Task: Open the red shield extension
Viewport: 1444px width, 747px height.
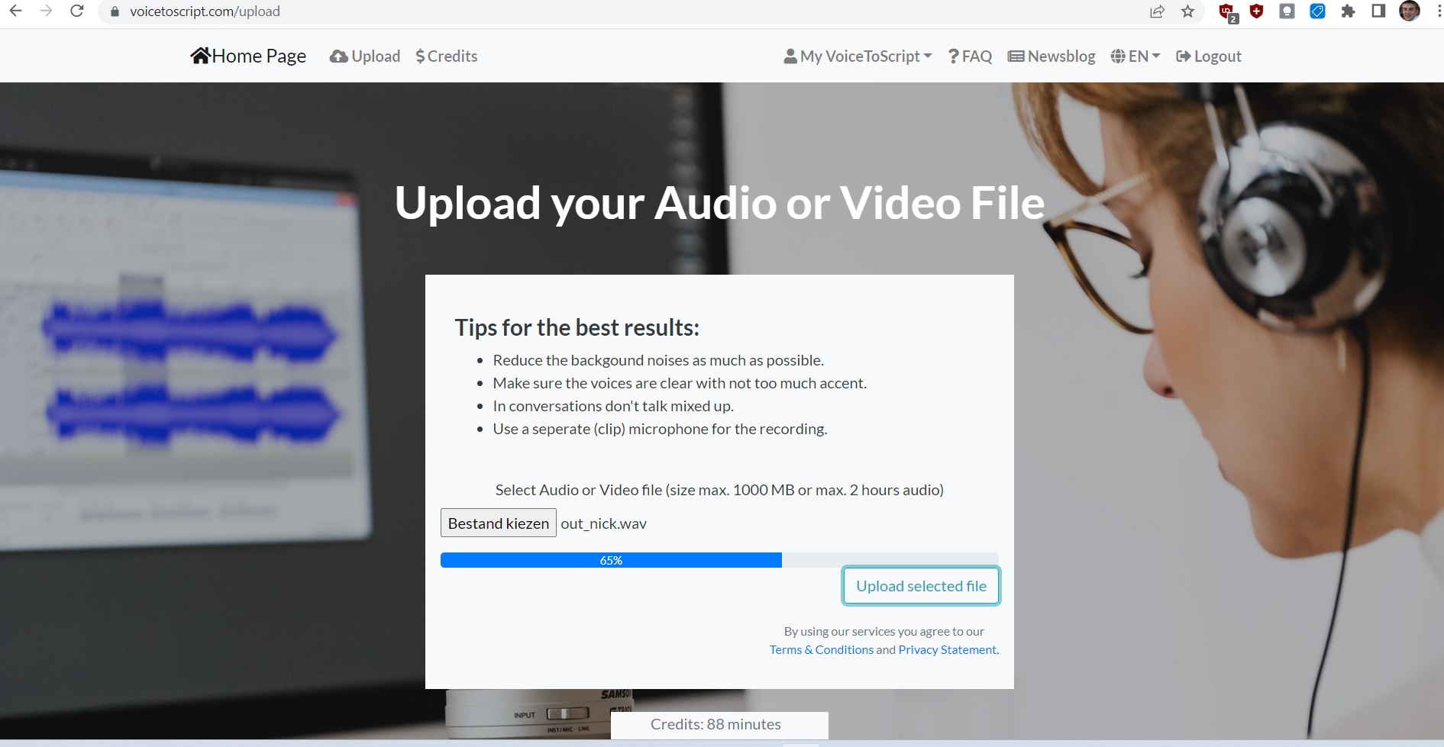Action: pyautogui.click(x=1257, y=11)
